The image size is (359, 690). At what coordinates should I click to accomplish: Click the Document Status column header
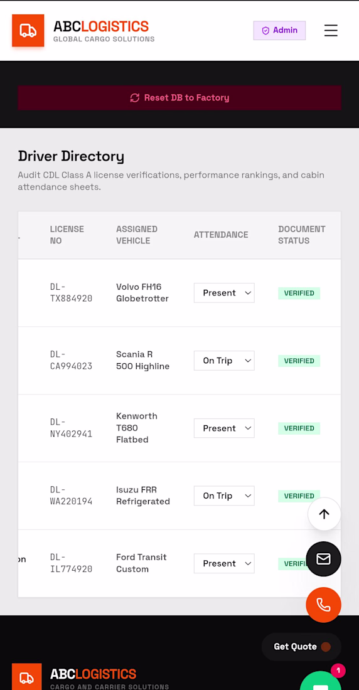tap(302, 235)
